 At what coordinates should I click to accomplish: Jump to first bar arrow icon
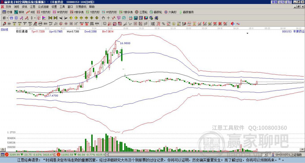click(x=50, y=18)
